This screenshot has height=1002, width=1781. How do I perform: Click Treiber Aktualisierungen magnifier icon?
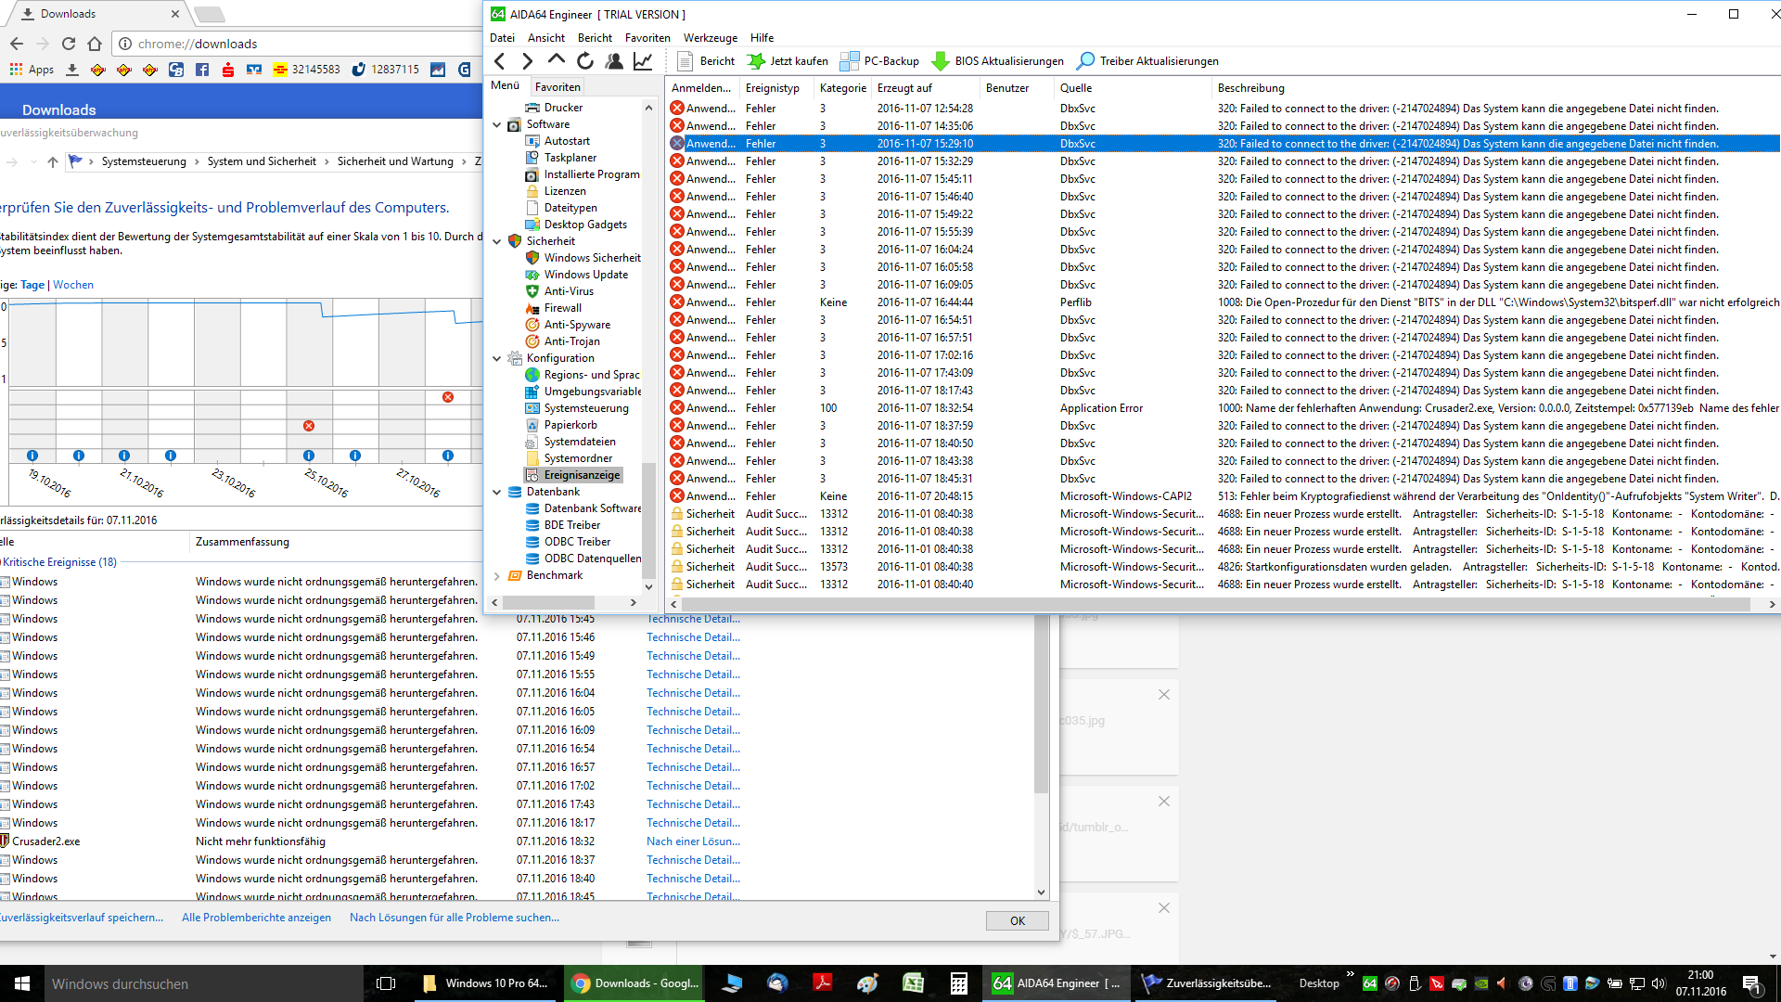click(x=1085, y=61)
